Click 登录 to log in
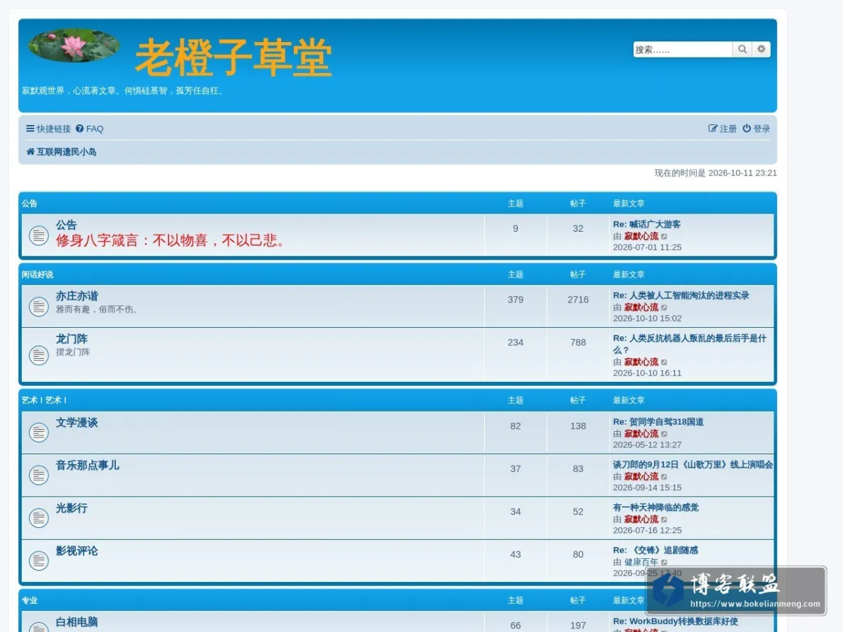 [757, 129]
